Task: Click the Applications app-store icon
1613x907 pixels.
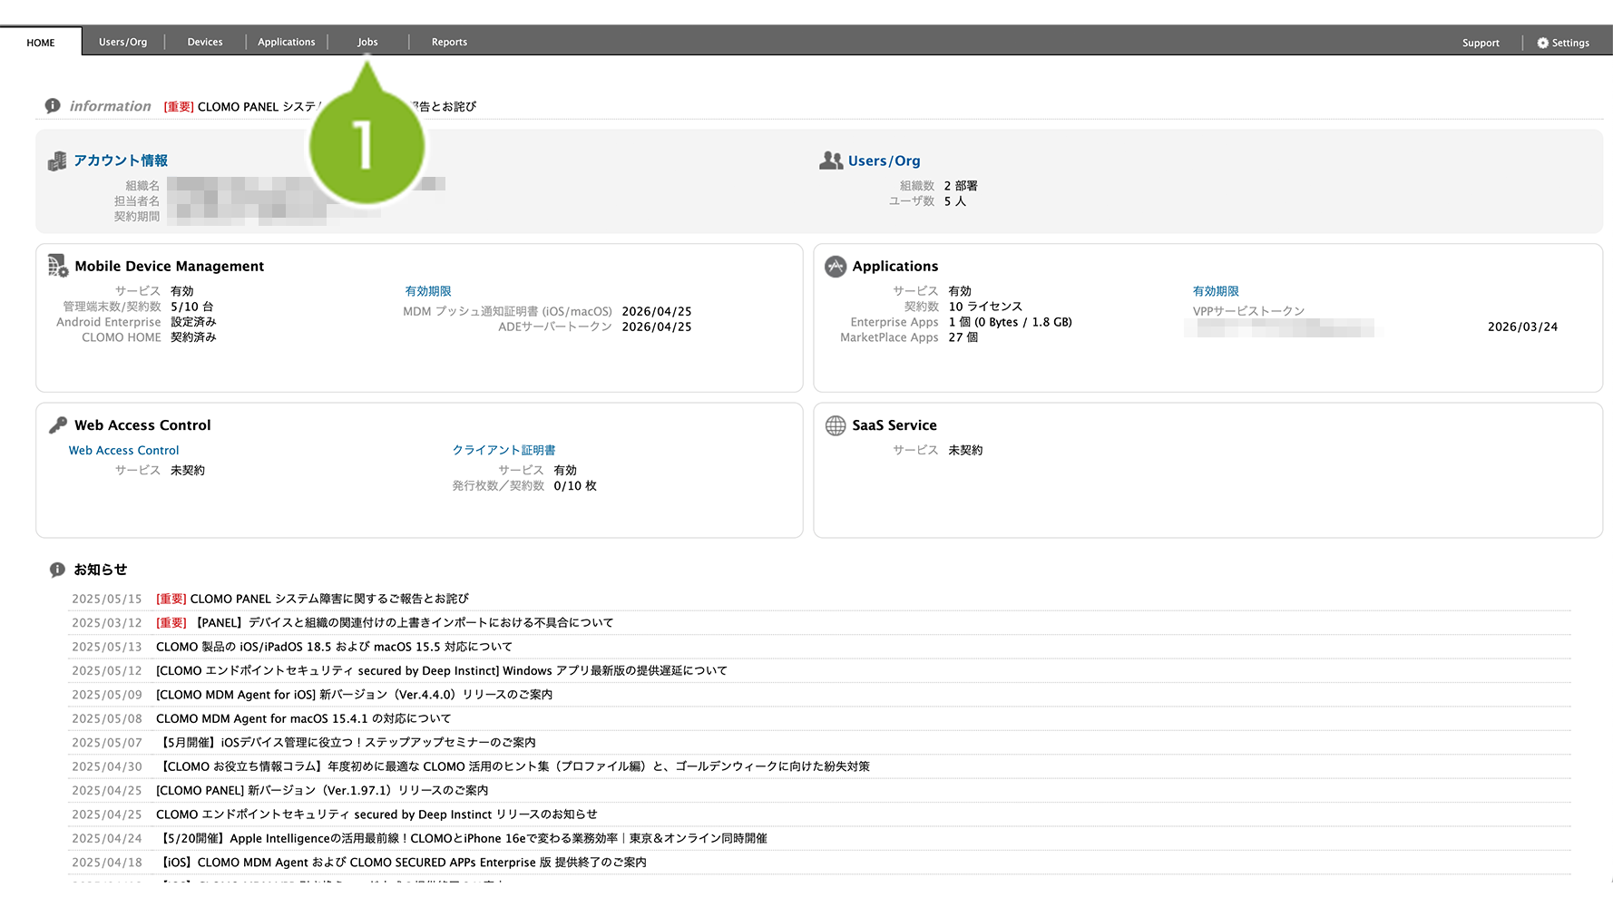Action: [x=836, y=267]
